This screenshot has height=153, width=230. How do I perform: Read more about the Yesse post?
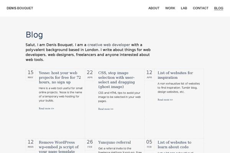coord(46,109)
